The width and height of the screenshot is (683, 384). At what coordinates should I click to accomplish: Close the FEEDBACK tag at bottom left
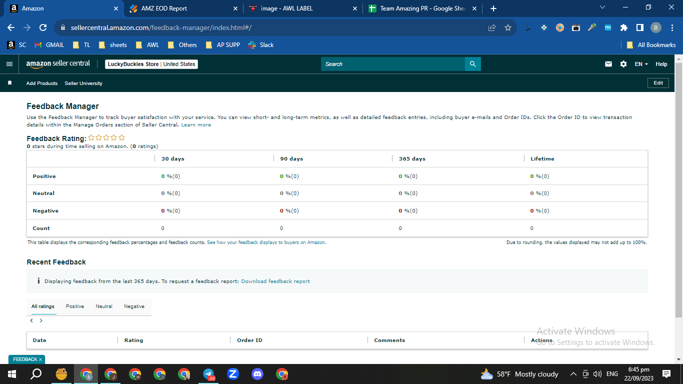[x=40, y=359]
